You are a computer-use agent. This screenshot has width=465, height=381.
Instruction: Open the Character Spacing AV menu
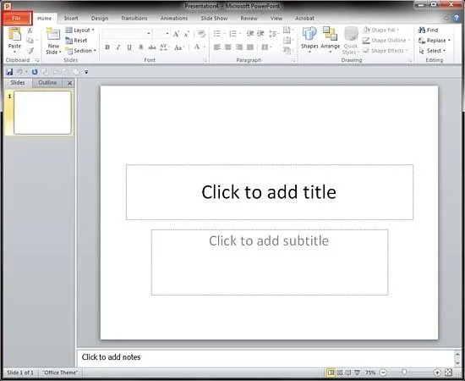pyautogui.click(x=164, y=47)
